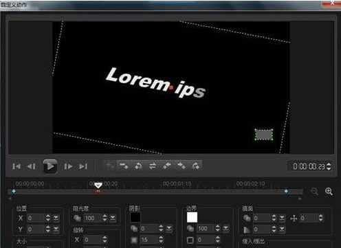Jump to the start with the Home button
This screenshot has width=341, height=248.
(x=16, y=166)
